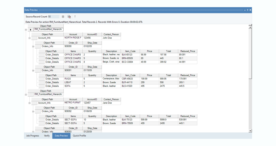276x146 pixels.
Task: Select the SOFA item cell in order 909091
Action: coord(73,86)
